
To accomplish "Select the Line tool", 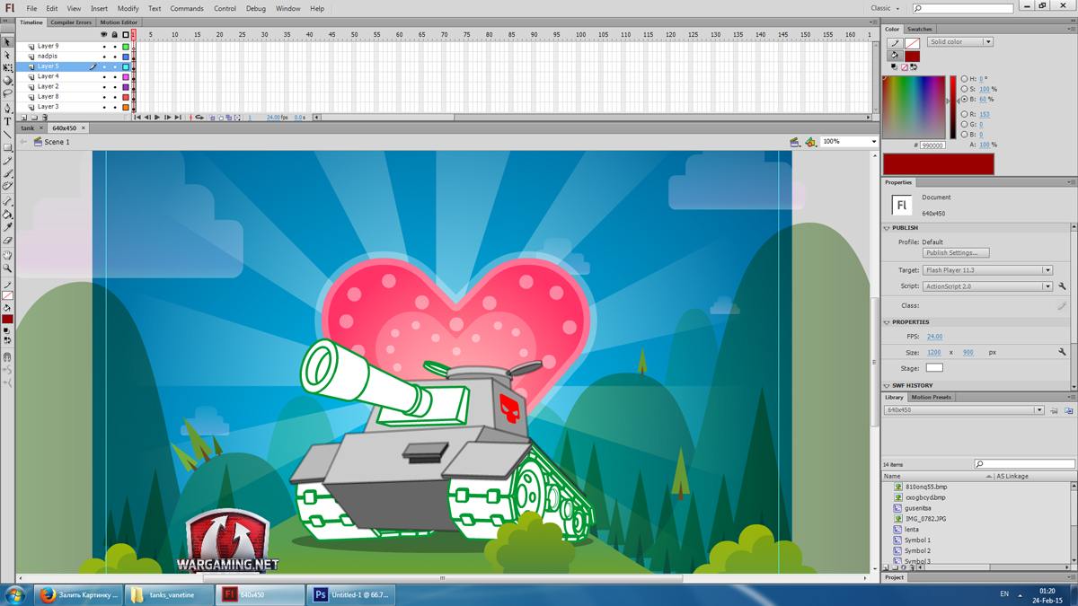I will click(x=7, y=135).
